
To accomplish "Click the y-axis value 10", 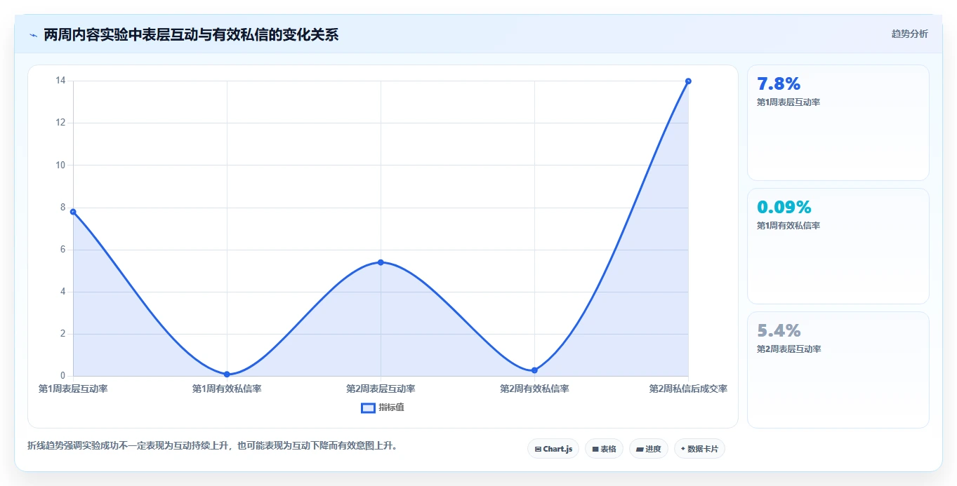I will [60, 166].
